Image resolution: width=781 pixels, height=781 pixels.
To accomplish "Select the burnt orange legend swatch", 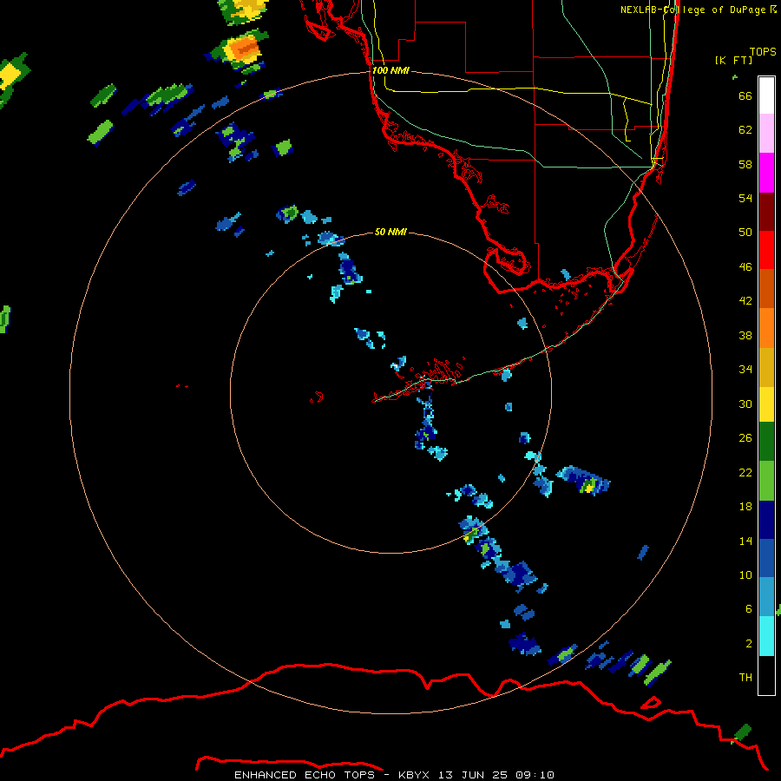I will pyautogui.click(x=766, y=288).
